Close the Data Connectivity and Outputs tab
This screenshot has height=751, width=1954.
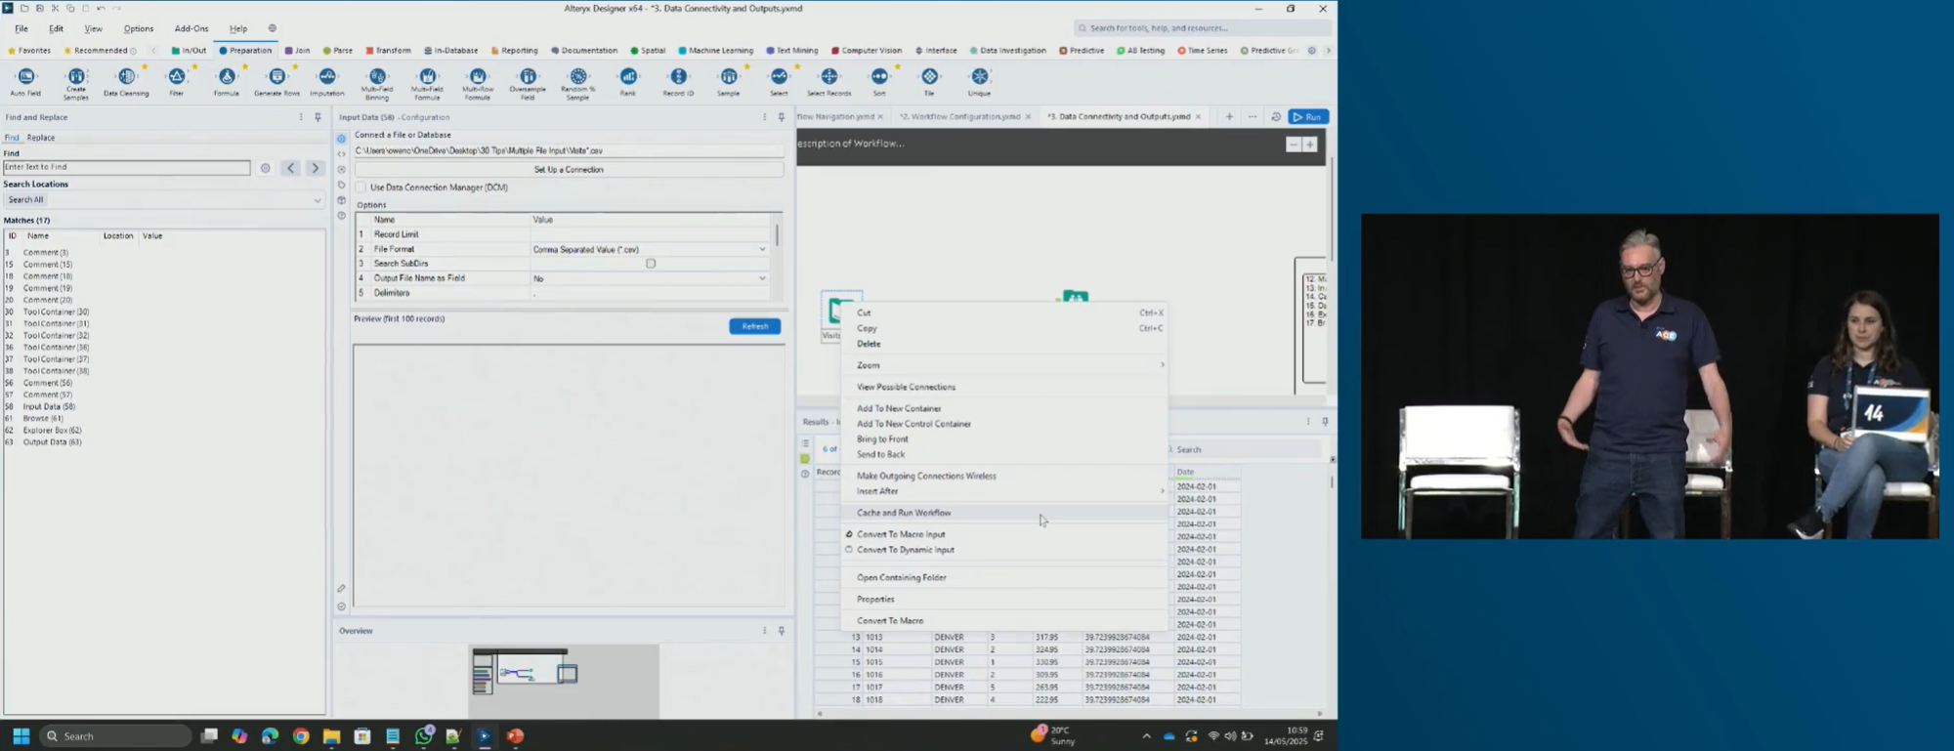[x=1198, y=117]
